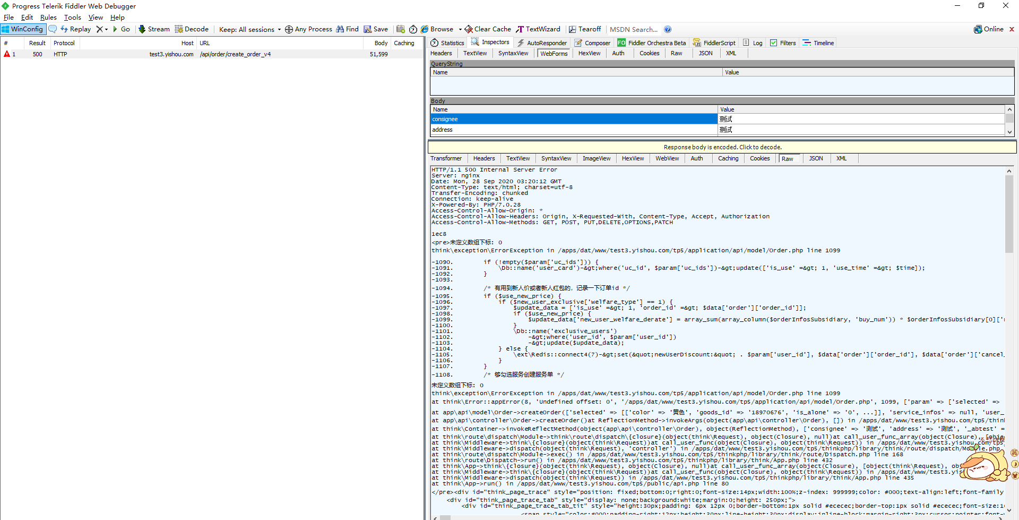Open the Rules menu
1019x520 pixels.
click(48, 18)
